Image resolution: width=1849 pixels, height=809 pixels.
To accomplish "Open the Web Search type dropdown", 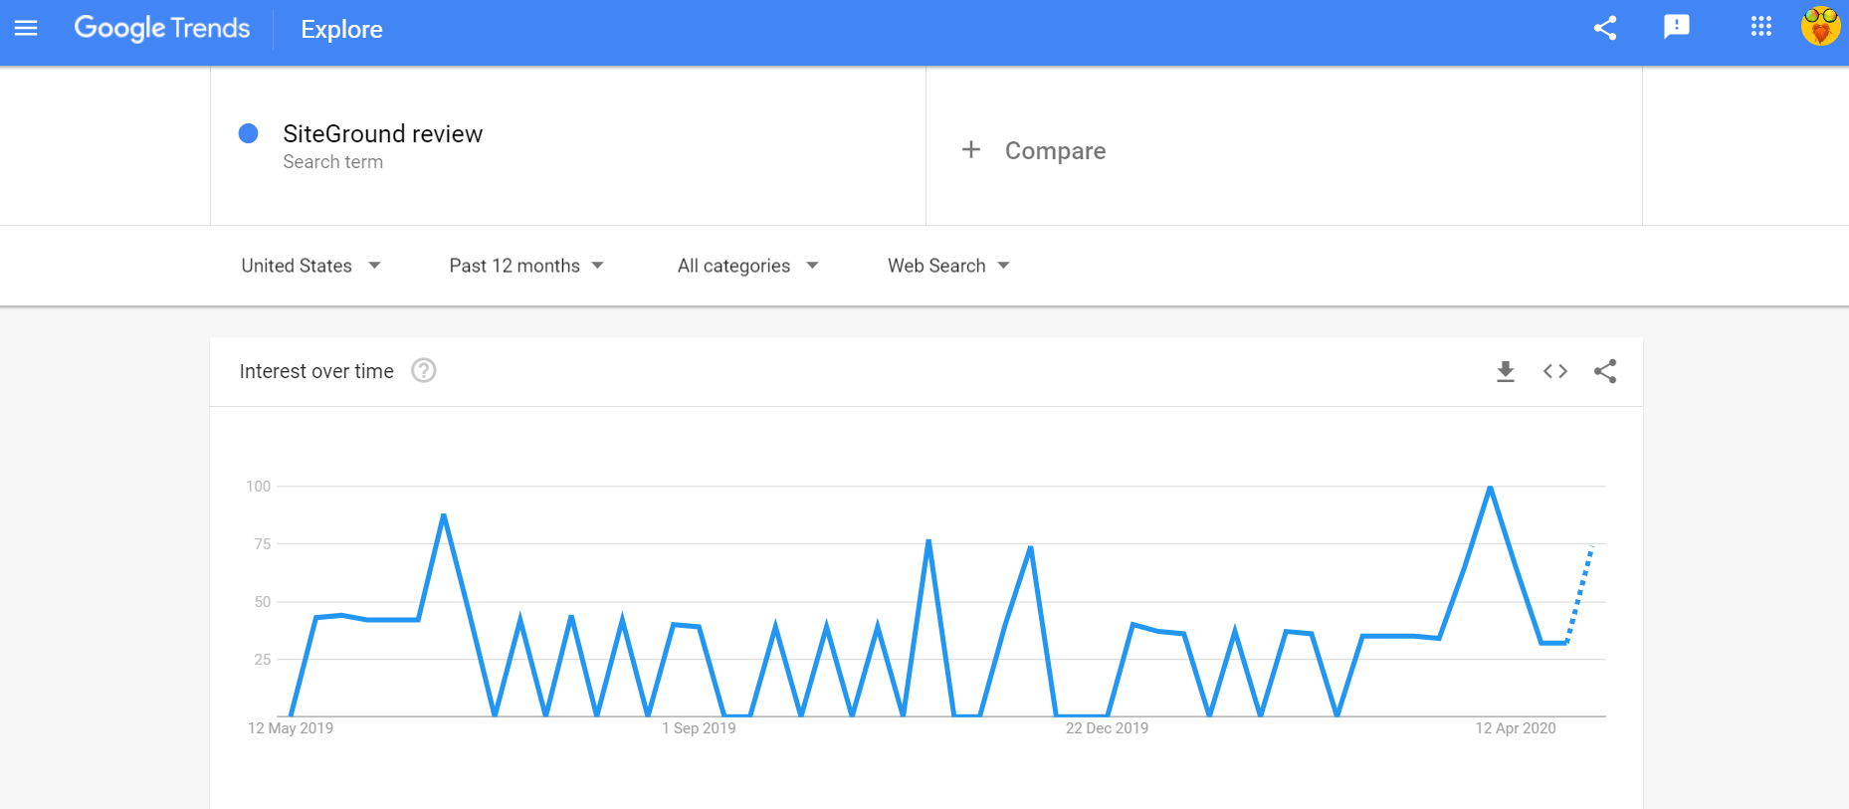I will 948,266.
